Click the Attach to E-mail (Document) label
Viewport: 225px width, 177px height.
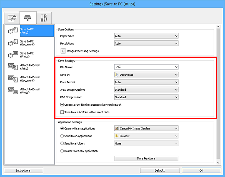tap(30, 79)
